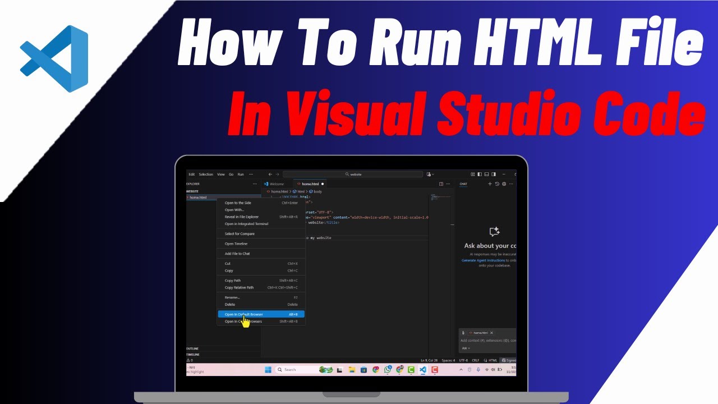Image resolution: width=718 pixels, height=404 pixels.
Task: Switch to the home.html editor tab
Action: (x=310, y=184)
